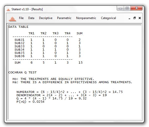Image resolution: width=149 pixels, height=127 pixels.
Task: Open the Decriptive menu
Action: (x=46, y=18)
